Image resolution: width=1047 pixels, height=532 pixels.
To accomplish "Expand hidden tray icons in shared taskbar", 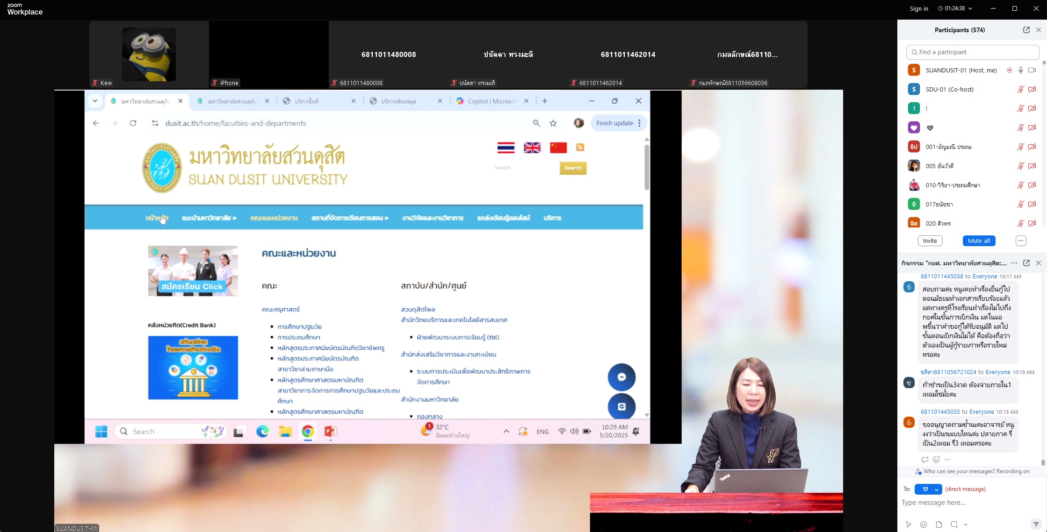I will pos(506,432).
